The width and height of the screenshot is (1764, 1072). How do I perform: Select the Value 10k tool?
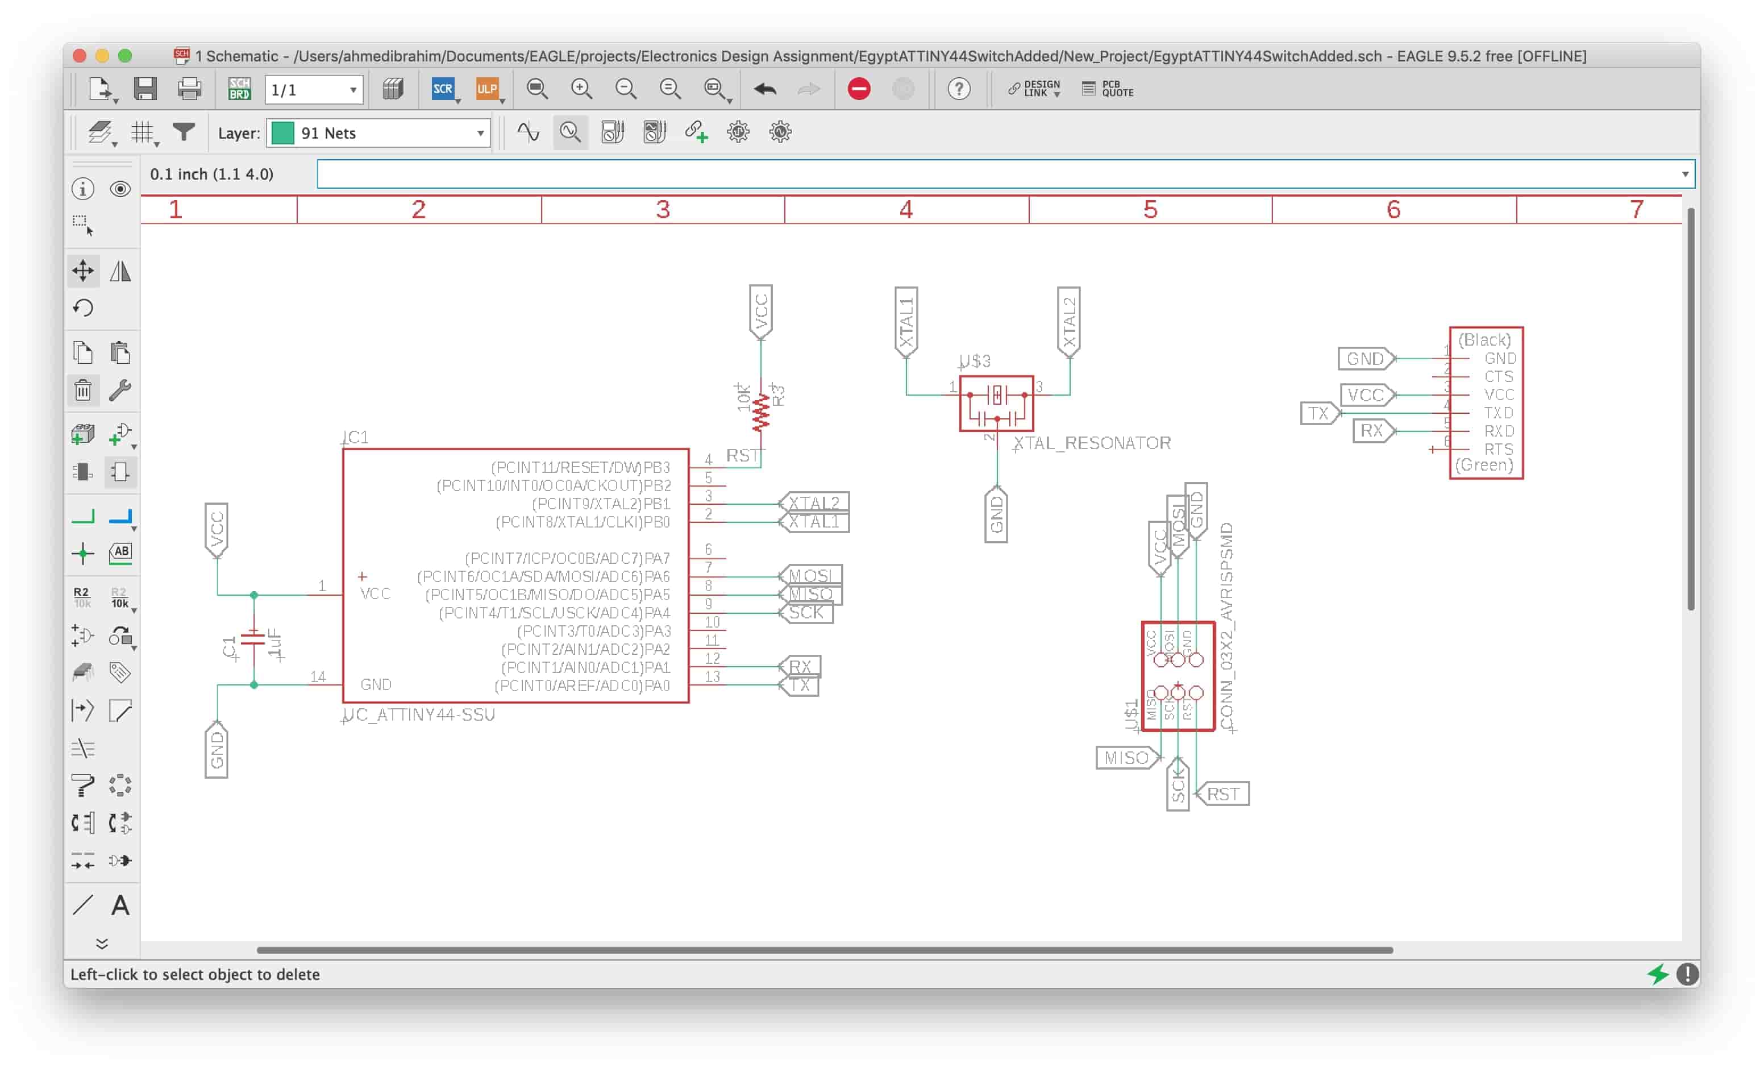(120, 597)
